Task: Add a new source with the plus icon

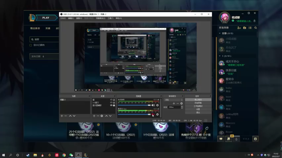Action: (94, 116)
